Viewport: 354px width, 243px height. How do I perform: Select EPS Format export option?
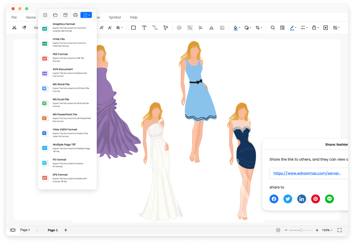click(67, 178)
